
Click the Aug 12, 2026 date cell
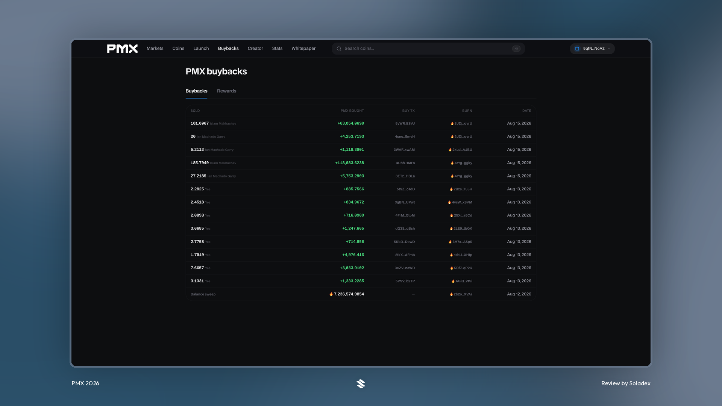tap(519, 294)
